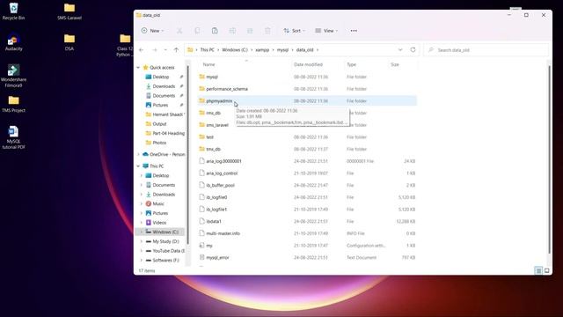This screenshot has width=563, height=317.
Task: Sort by Size column header
Action: point(395,64)
